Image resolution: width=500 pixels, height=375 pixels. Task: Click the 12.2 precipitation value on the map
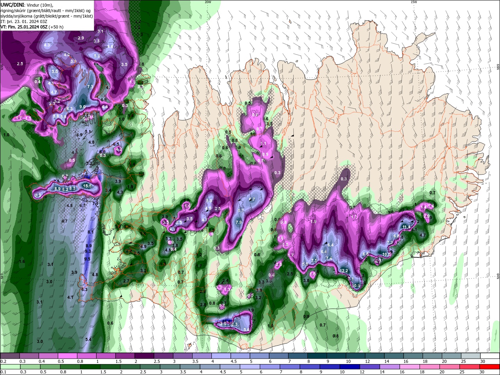point(344,271)
